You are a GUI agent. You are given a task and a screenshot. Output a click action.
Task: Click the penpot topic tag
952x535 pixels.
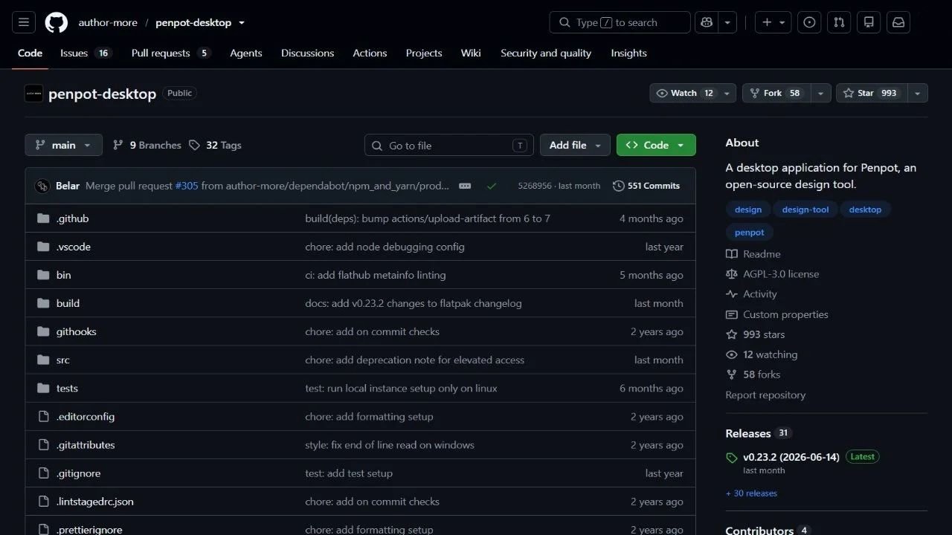[749, 233]
